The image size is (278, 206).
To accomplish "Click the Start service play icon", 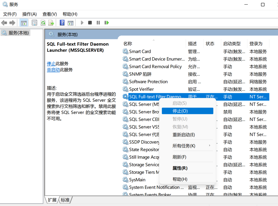I will pyautogui.click(x=82, y=23).
